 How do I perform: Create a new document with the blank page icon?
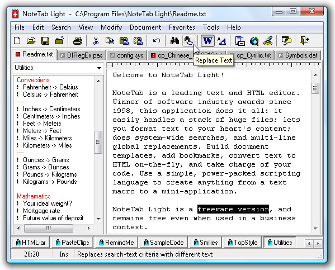coord(17,40)
